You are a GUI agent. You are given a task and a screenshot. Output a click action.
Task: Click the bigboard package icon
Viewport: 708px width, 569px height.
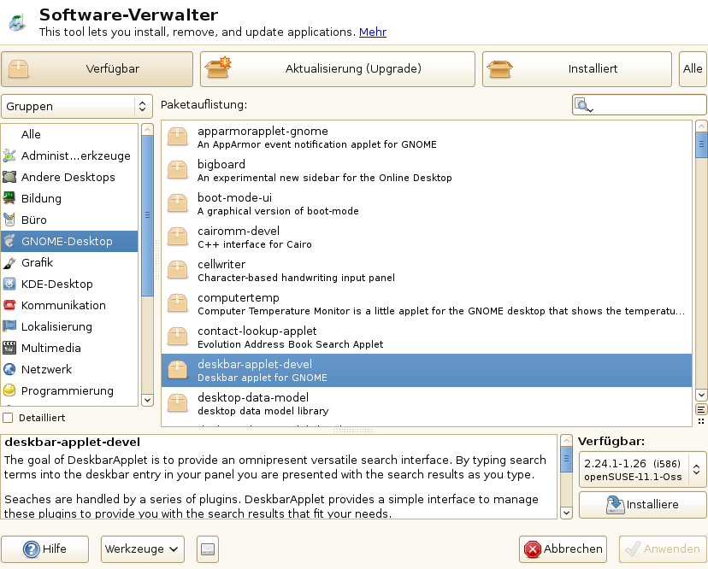tap(178, 170)
